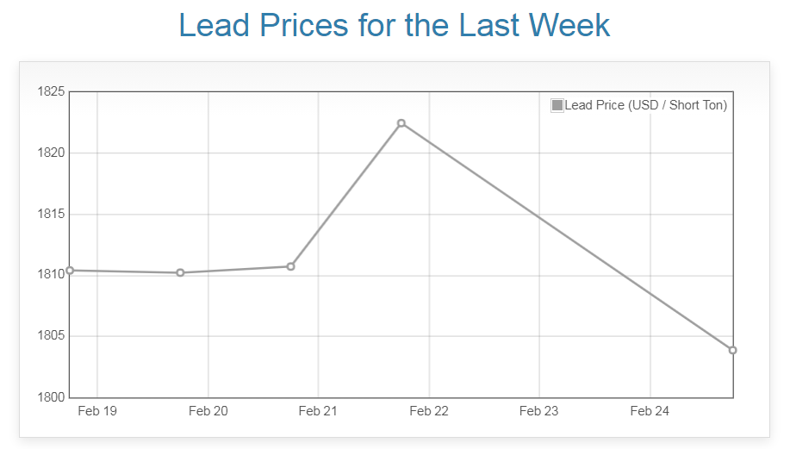Image resolution: width=790 pixels, height=449 pixels.
Task: Select the Feb 22 date label
Action: pos(429,411)
